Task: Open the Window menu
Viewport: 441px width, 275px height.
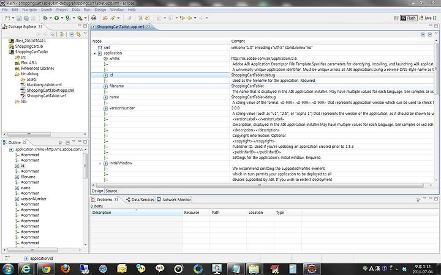Action: pyautogui.click(x=117, y=10)
